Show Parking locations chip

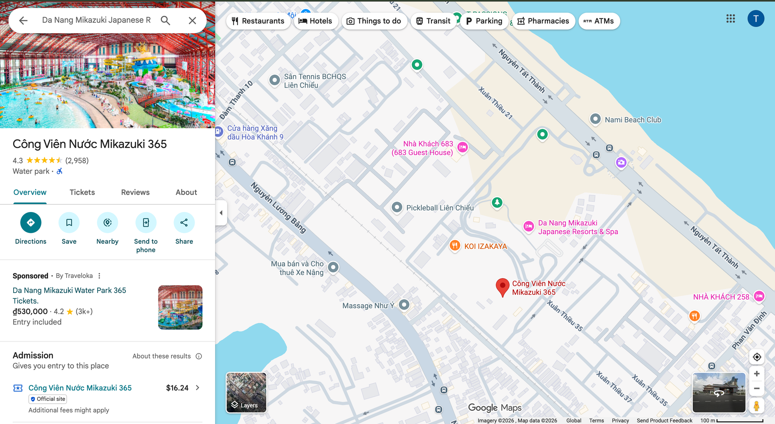tap(484, 21)
